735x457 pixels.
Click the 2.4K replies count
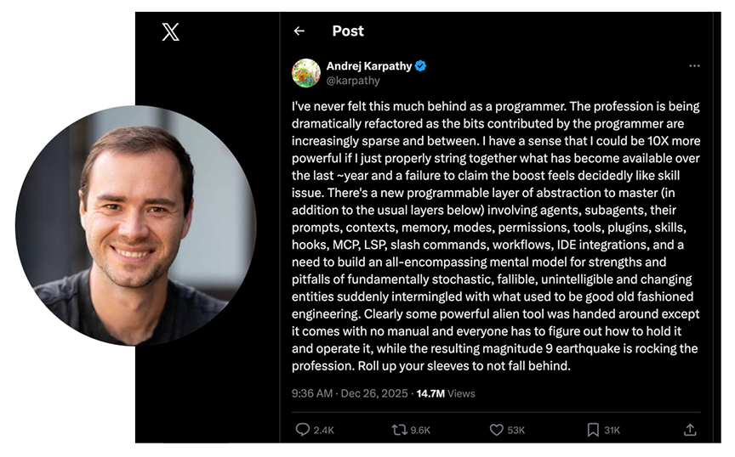pos(324,431)
